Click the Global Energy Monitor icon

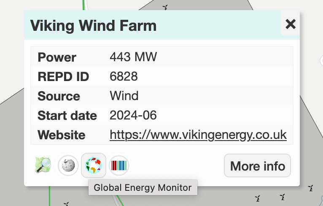pos(93,165)
